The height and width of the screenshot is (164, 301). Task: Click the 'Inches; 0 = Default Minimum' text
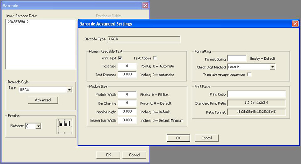tap(162, 121)
